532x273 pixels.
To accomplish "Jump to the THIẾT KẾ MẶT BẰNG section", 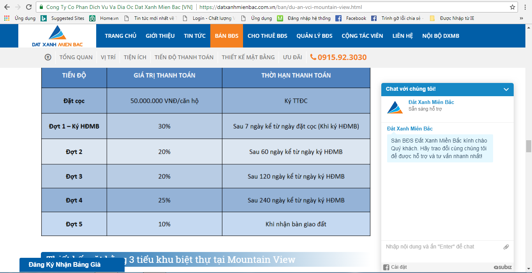I will coord(248,57).
